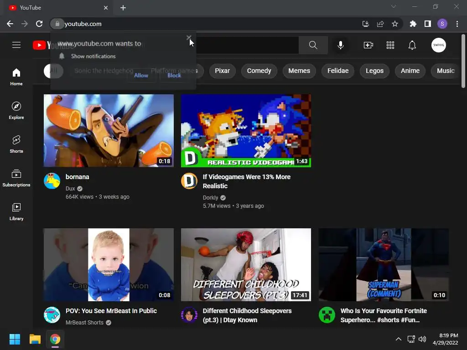
Task: Click the address bar URL youtube.com
Action: 83,24
